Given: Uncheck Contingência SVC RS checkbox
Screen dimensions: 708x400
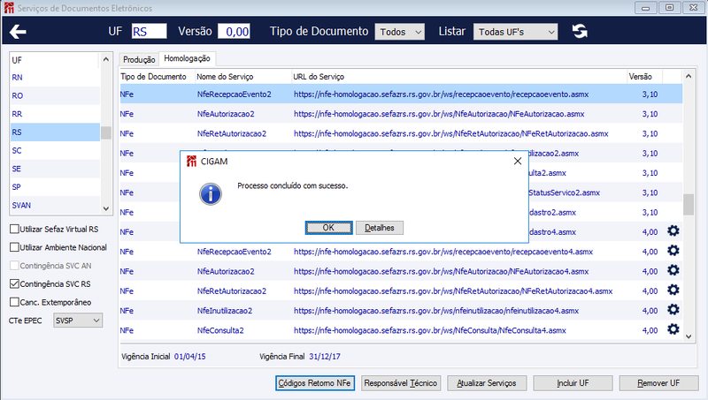Looking at the screenshot, I should (14, 283).
